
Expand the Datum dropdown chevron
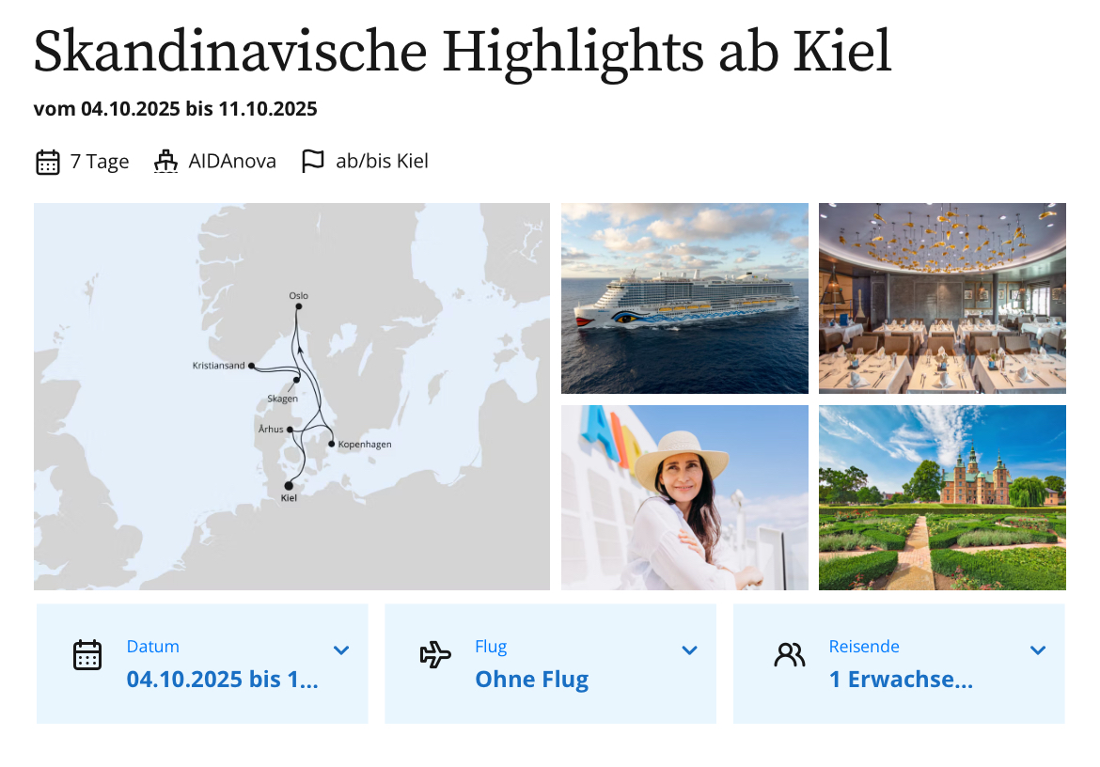341,650
